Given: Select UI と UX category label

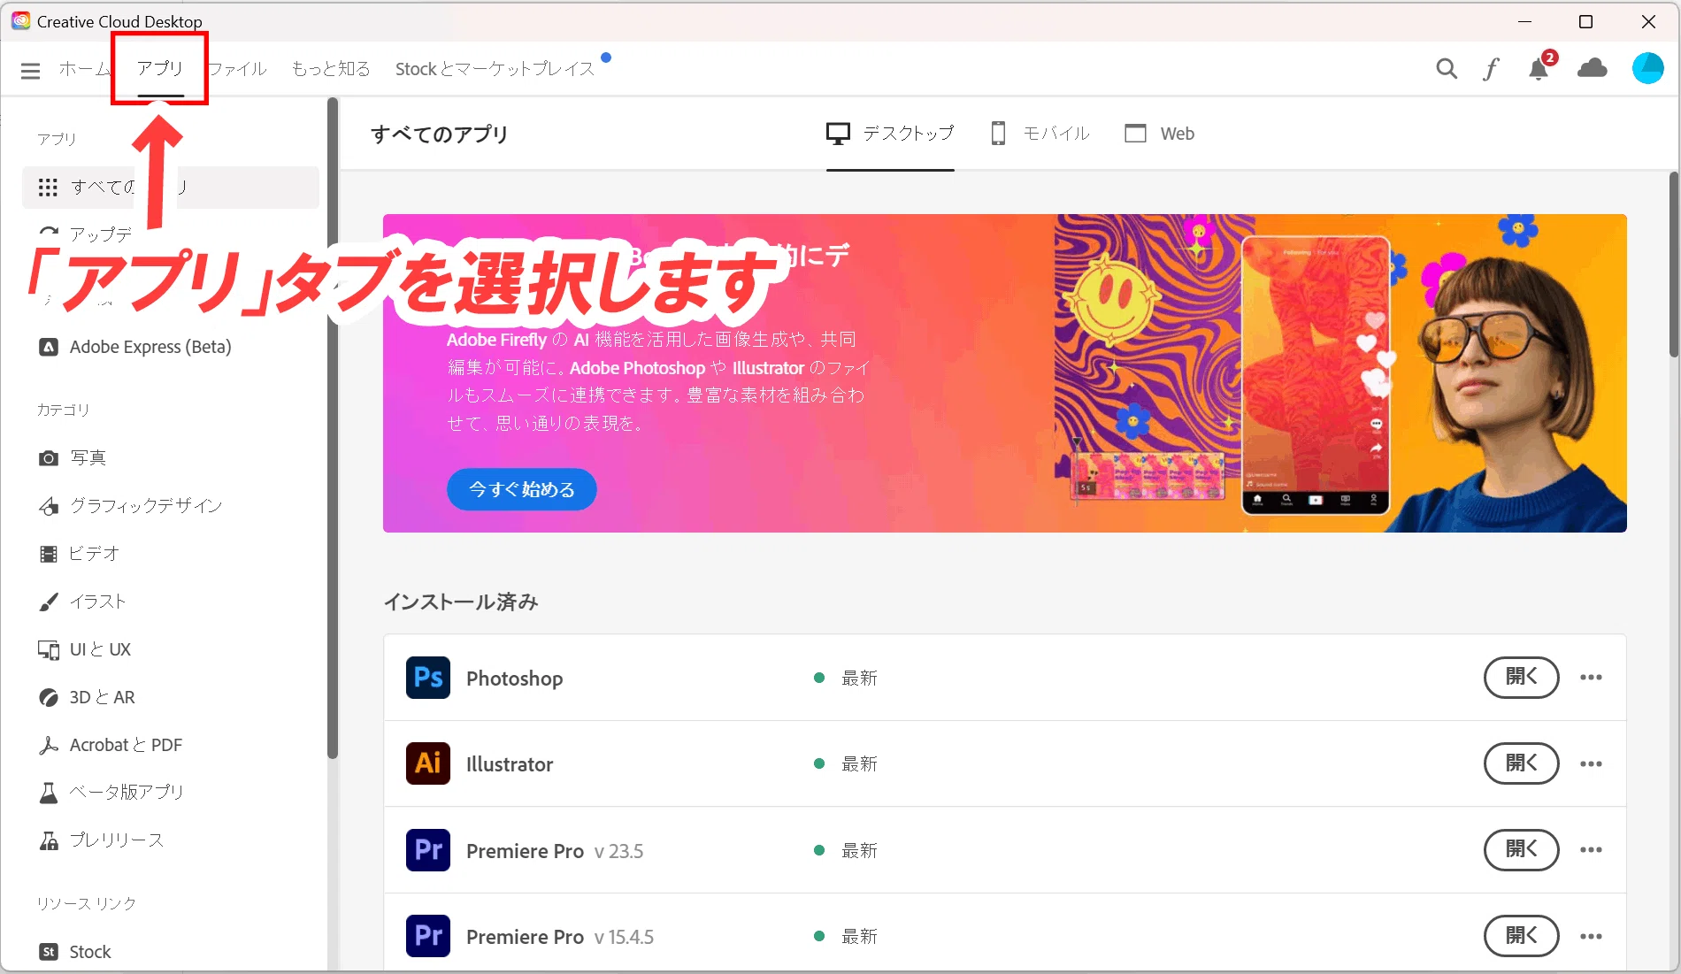Looking at the screenshot, I should (100, 649).
